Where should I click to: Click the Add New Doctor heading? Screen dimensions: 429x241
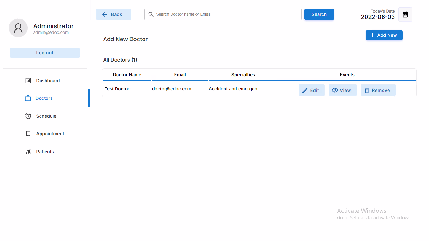(x=125, y=39)
